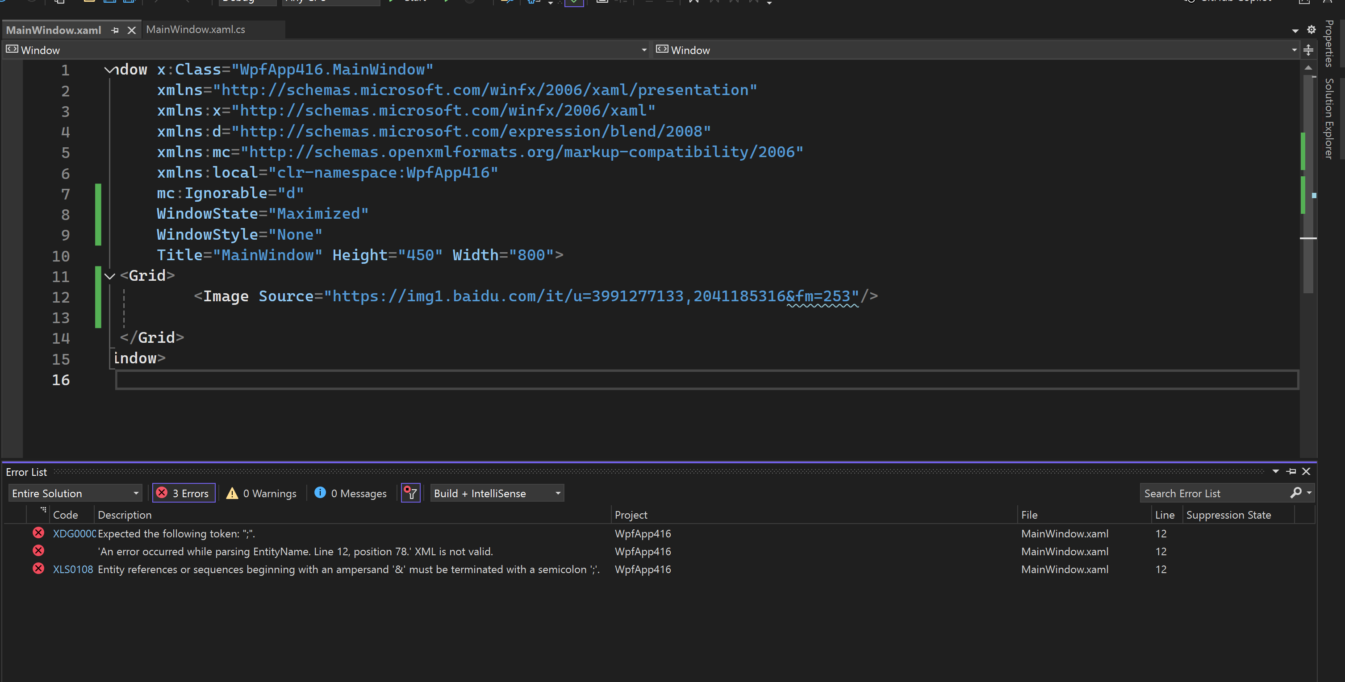Open the Entire Solution scope dropdown
This screenshot has width=1345, height=682.
[x=75, y=493]
